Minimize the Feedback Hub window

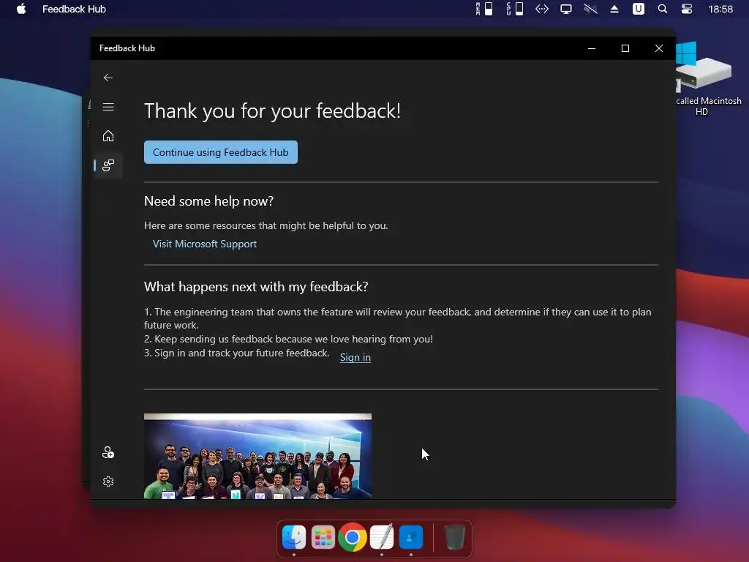591,48
